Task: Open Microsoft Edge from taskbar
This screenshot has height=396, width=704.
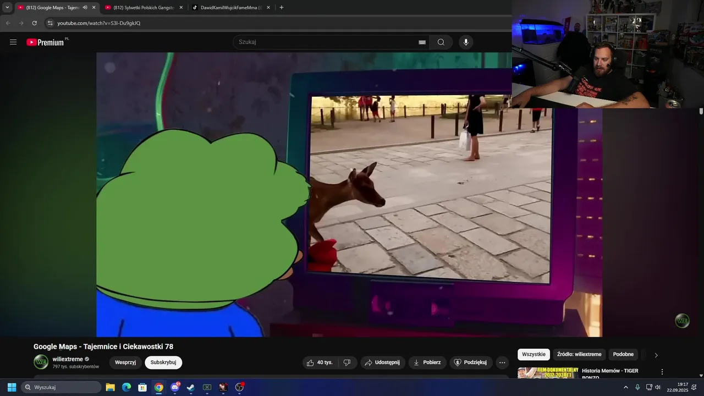Action: (127, 387)
